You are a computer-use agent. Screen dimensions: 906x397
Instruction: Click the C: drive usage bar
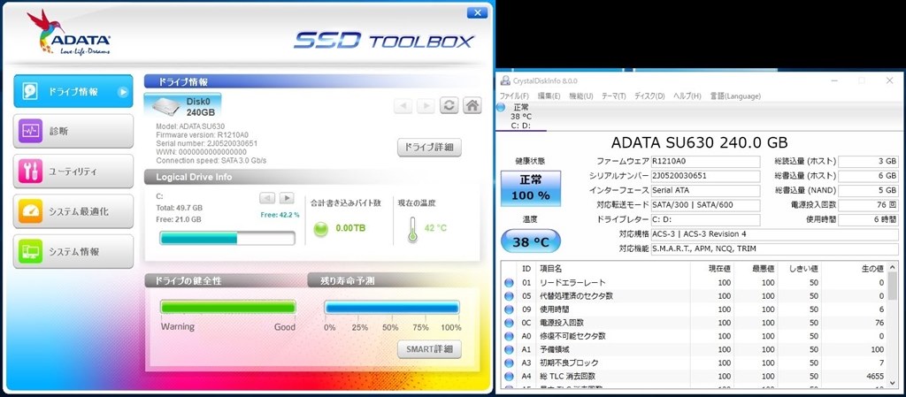pos(227,238)
